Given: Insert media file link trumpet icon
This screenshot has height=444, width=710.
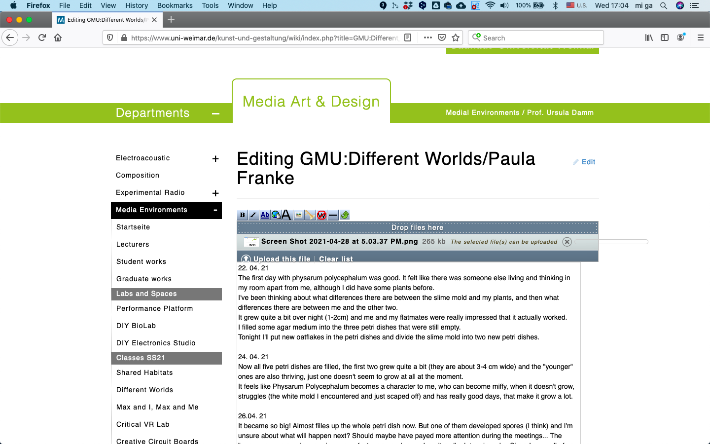Looking at the screenshot, I should coord(310,215).
